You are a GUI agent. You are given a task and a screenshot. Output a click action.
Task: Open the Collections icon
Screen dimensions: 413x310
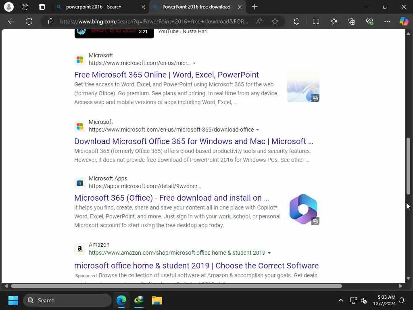coord(352,21)
